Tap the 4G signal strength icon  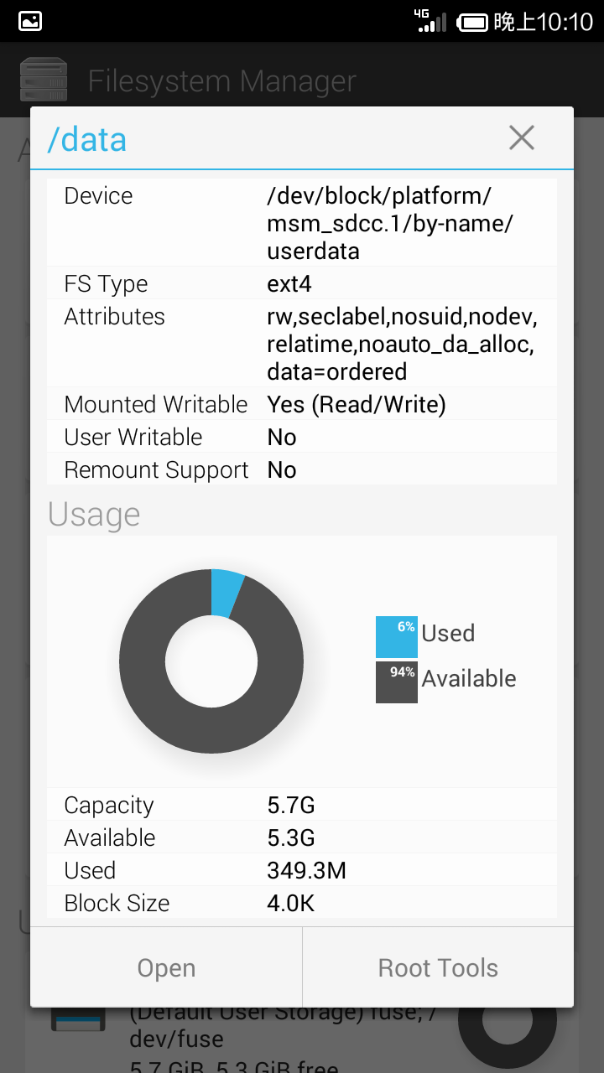pos(432,21)
